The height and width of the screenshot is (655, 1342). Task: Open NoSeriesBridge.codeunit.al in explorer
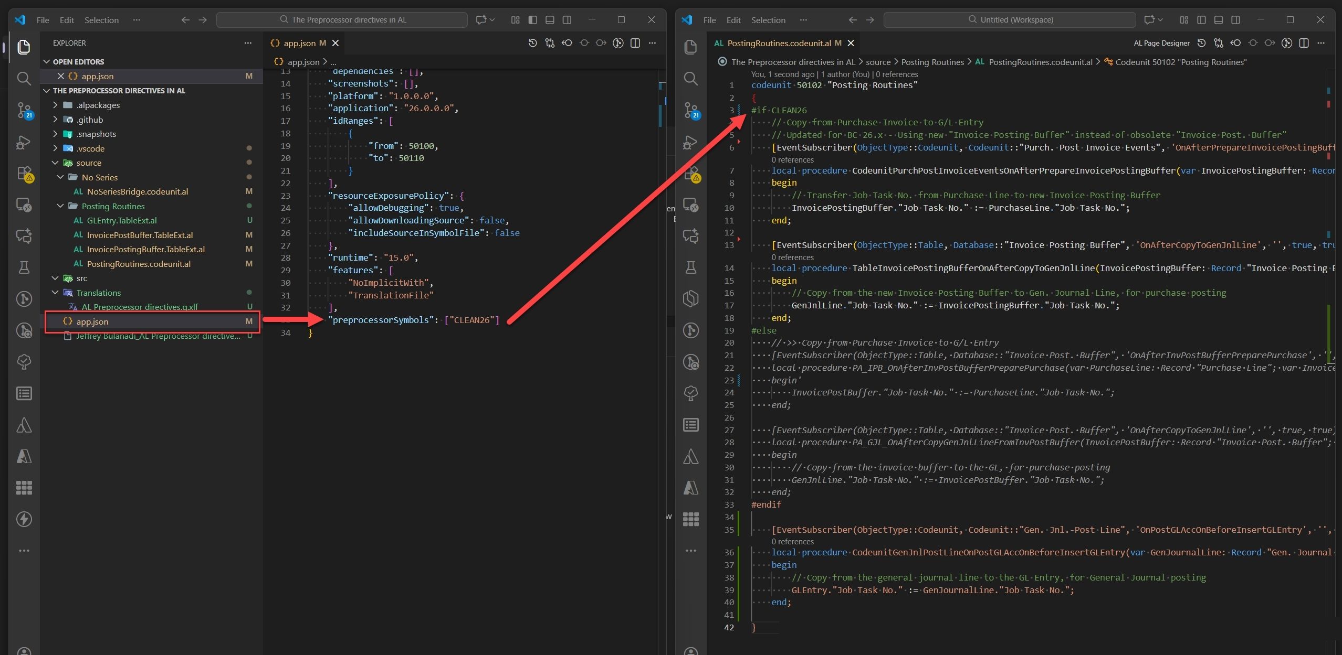click(x=138, y=191)
